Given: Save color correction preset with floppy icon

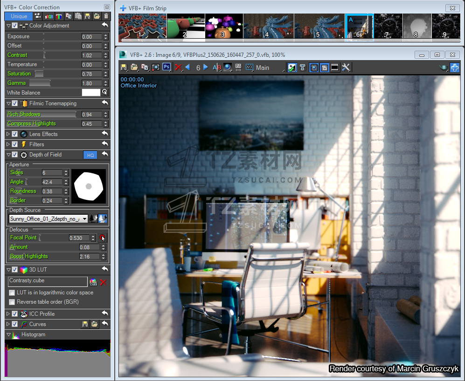Looking at the screenshot, I should point(88,16).
